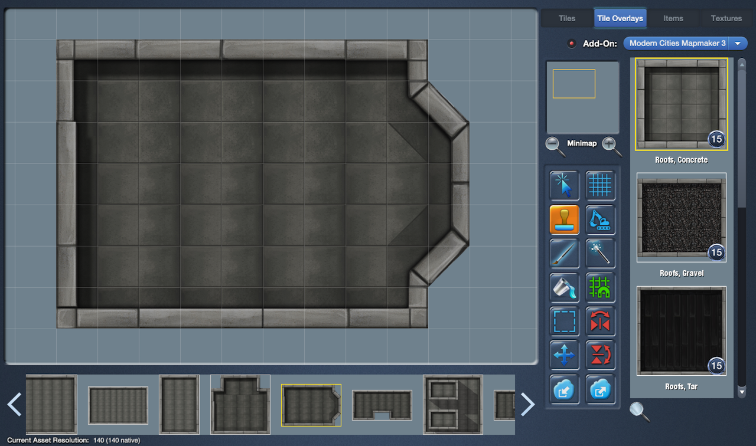Pick the leftmost square roof variant

(x=51, y=405)
